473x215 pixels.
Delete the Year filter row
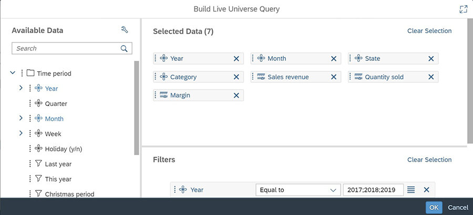point(426,190)
